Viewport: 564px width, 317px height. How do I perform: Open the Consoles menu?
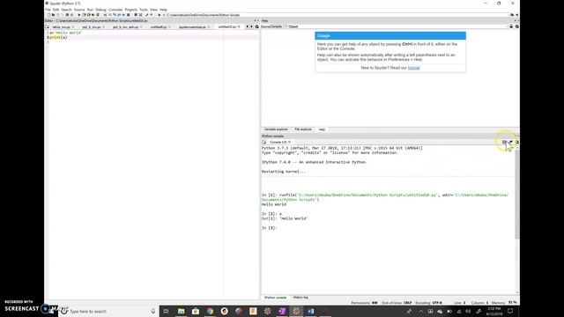coord(115,10)
